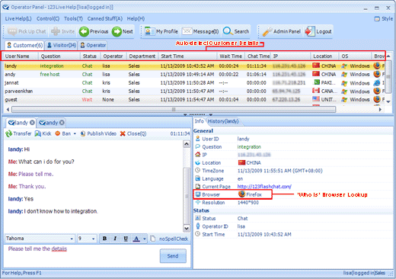Image resolution: width=396 pixels, height=279 pixels.
Task: Click the customer list scroll left arrow
Action: [x=8, y=110]
